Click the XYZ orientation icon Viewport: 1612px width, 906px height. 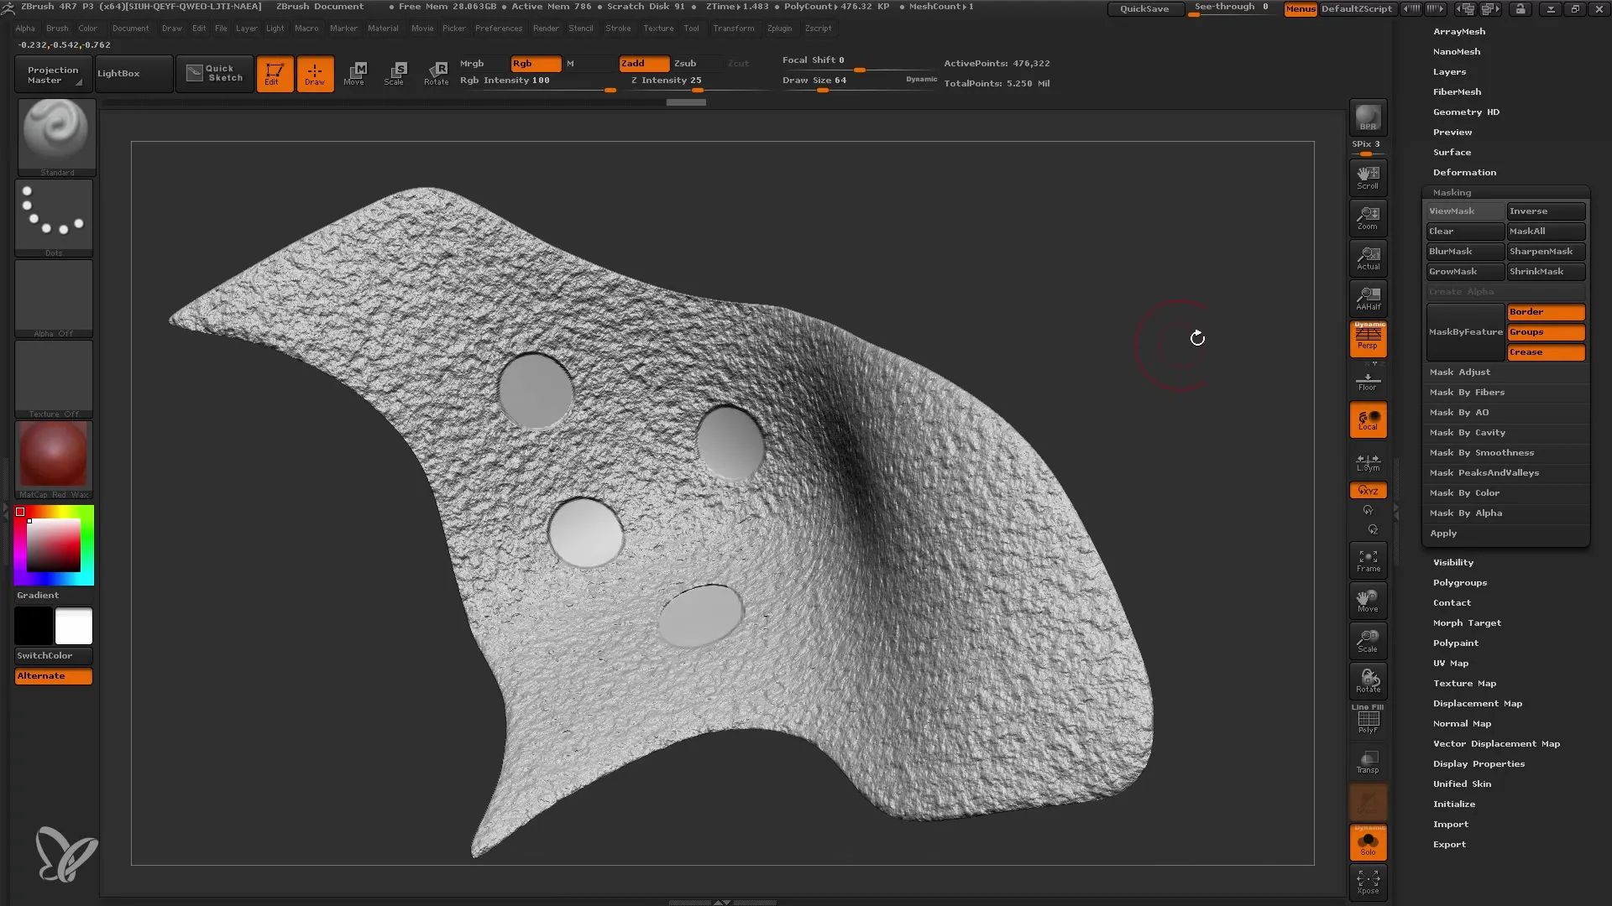click(x=1368, y=490)
